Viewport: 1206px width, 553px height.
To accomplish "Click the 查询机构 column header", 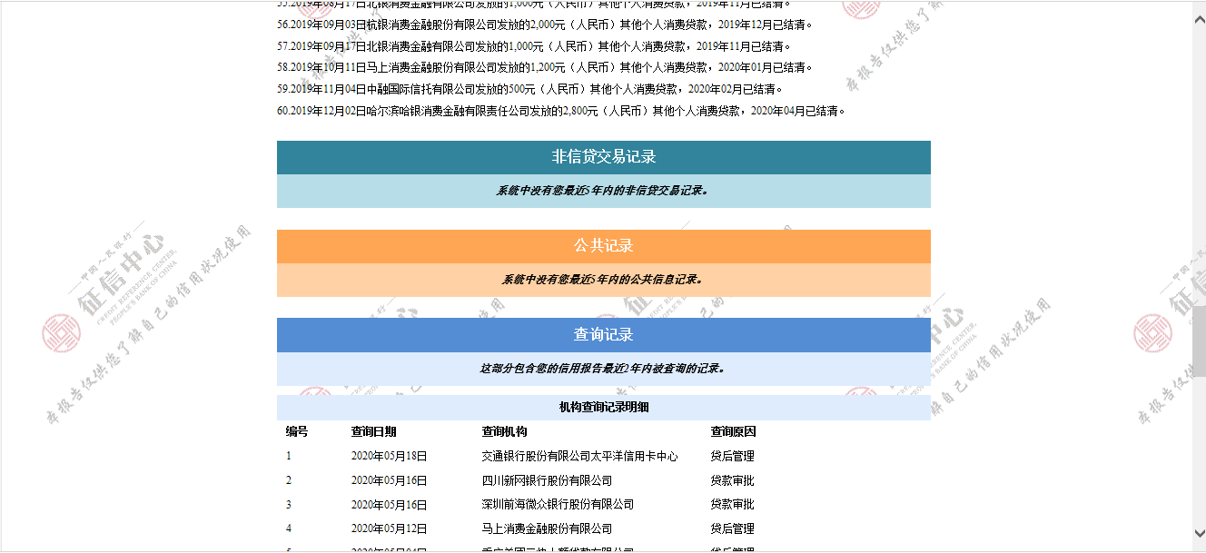I will point(505,431).
